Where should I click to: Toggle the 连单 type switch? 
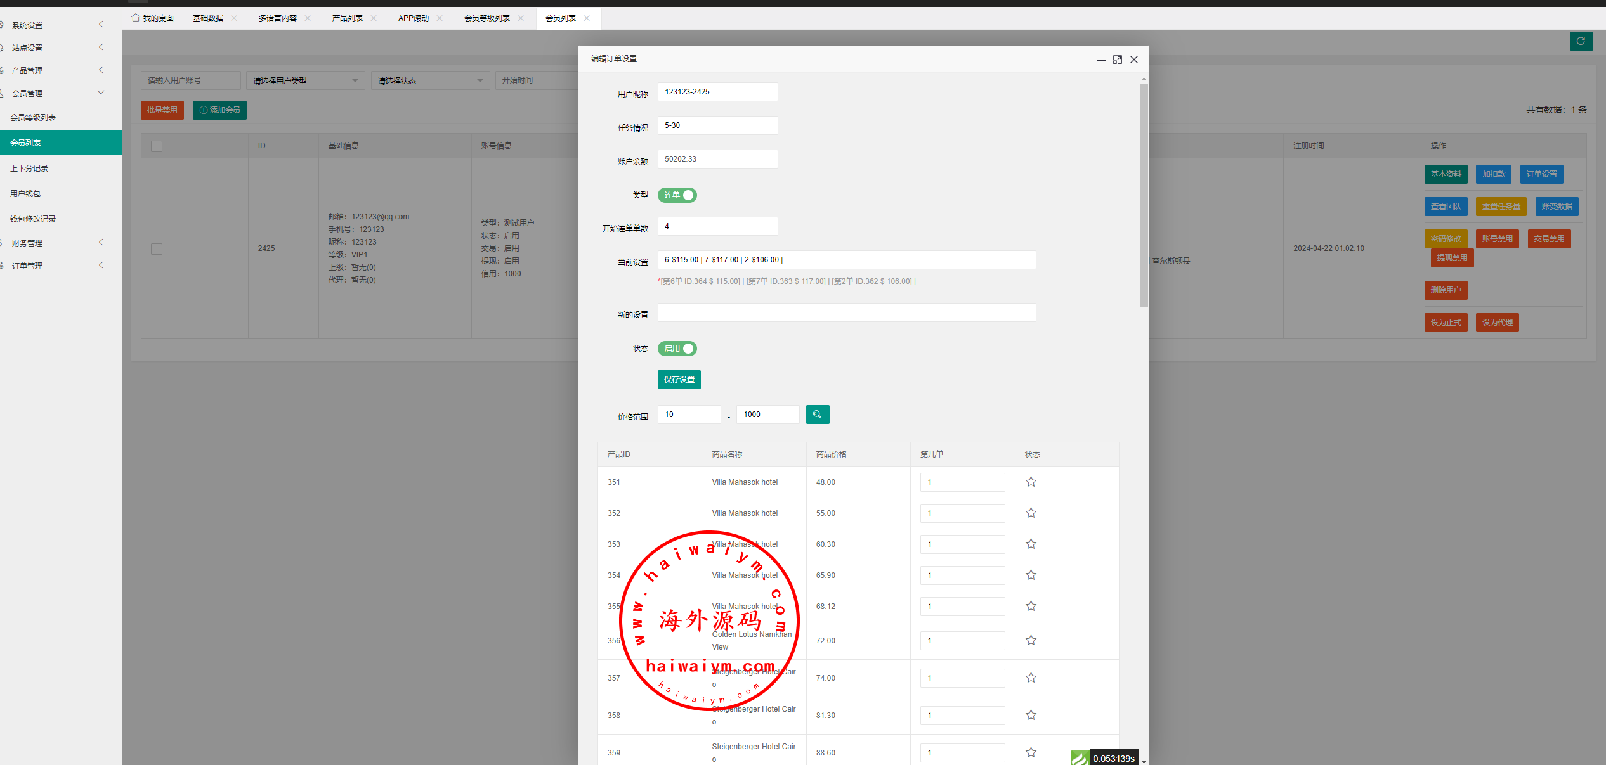pos(677,195)
